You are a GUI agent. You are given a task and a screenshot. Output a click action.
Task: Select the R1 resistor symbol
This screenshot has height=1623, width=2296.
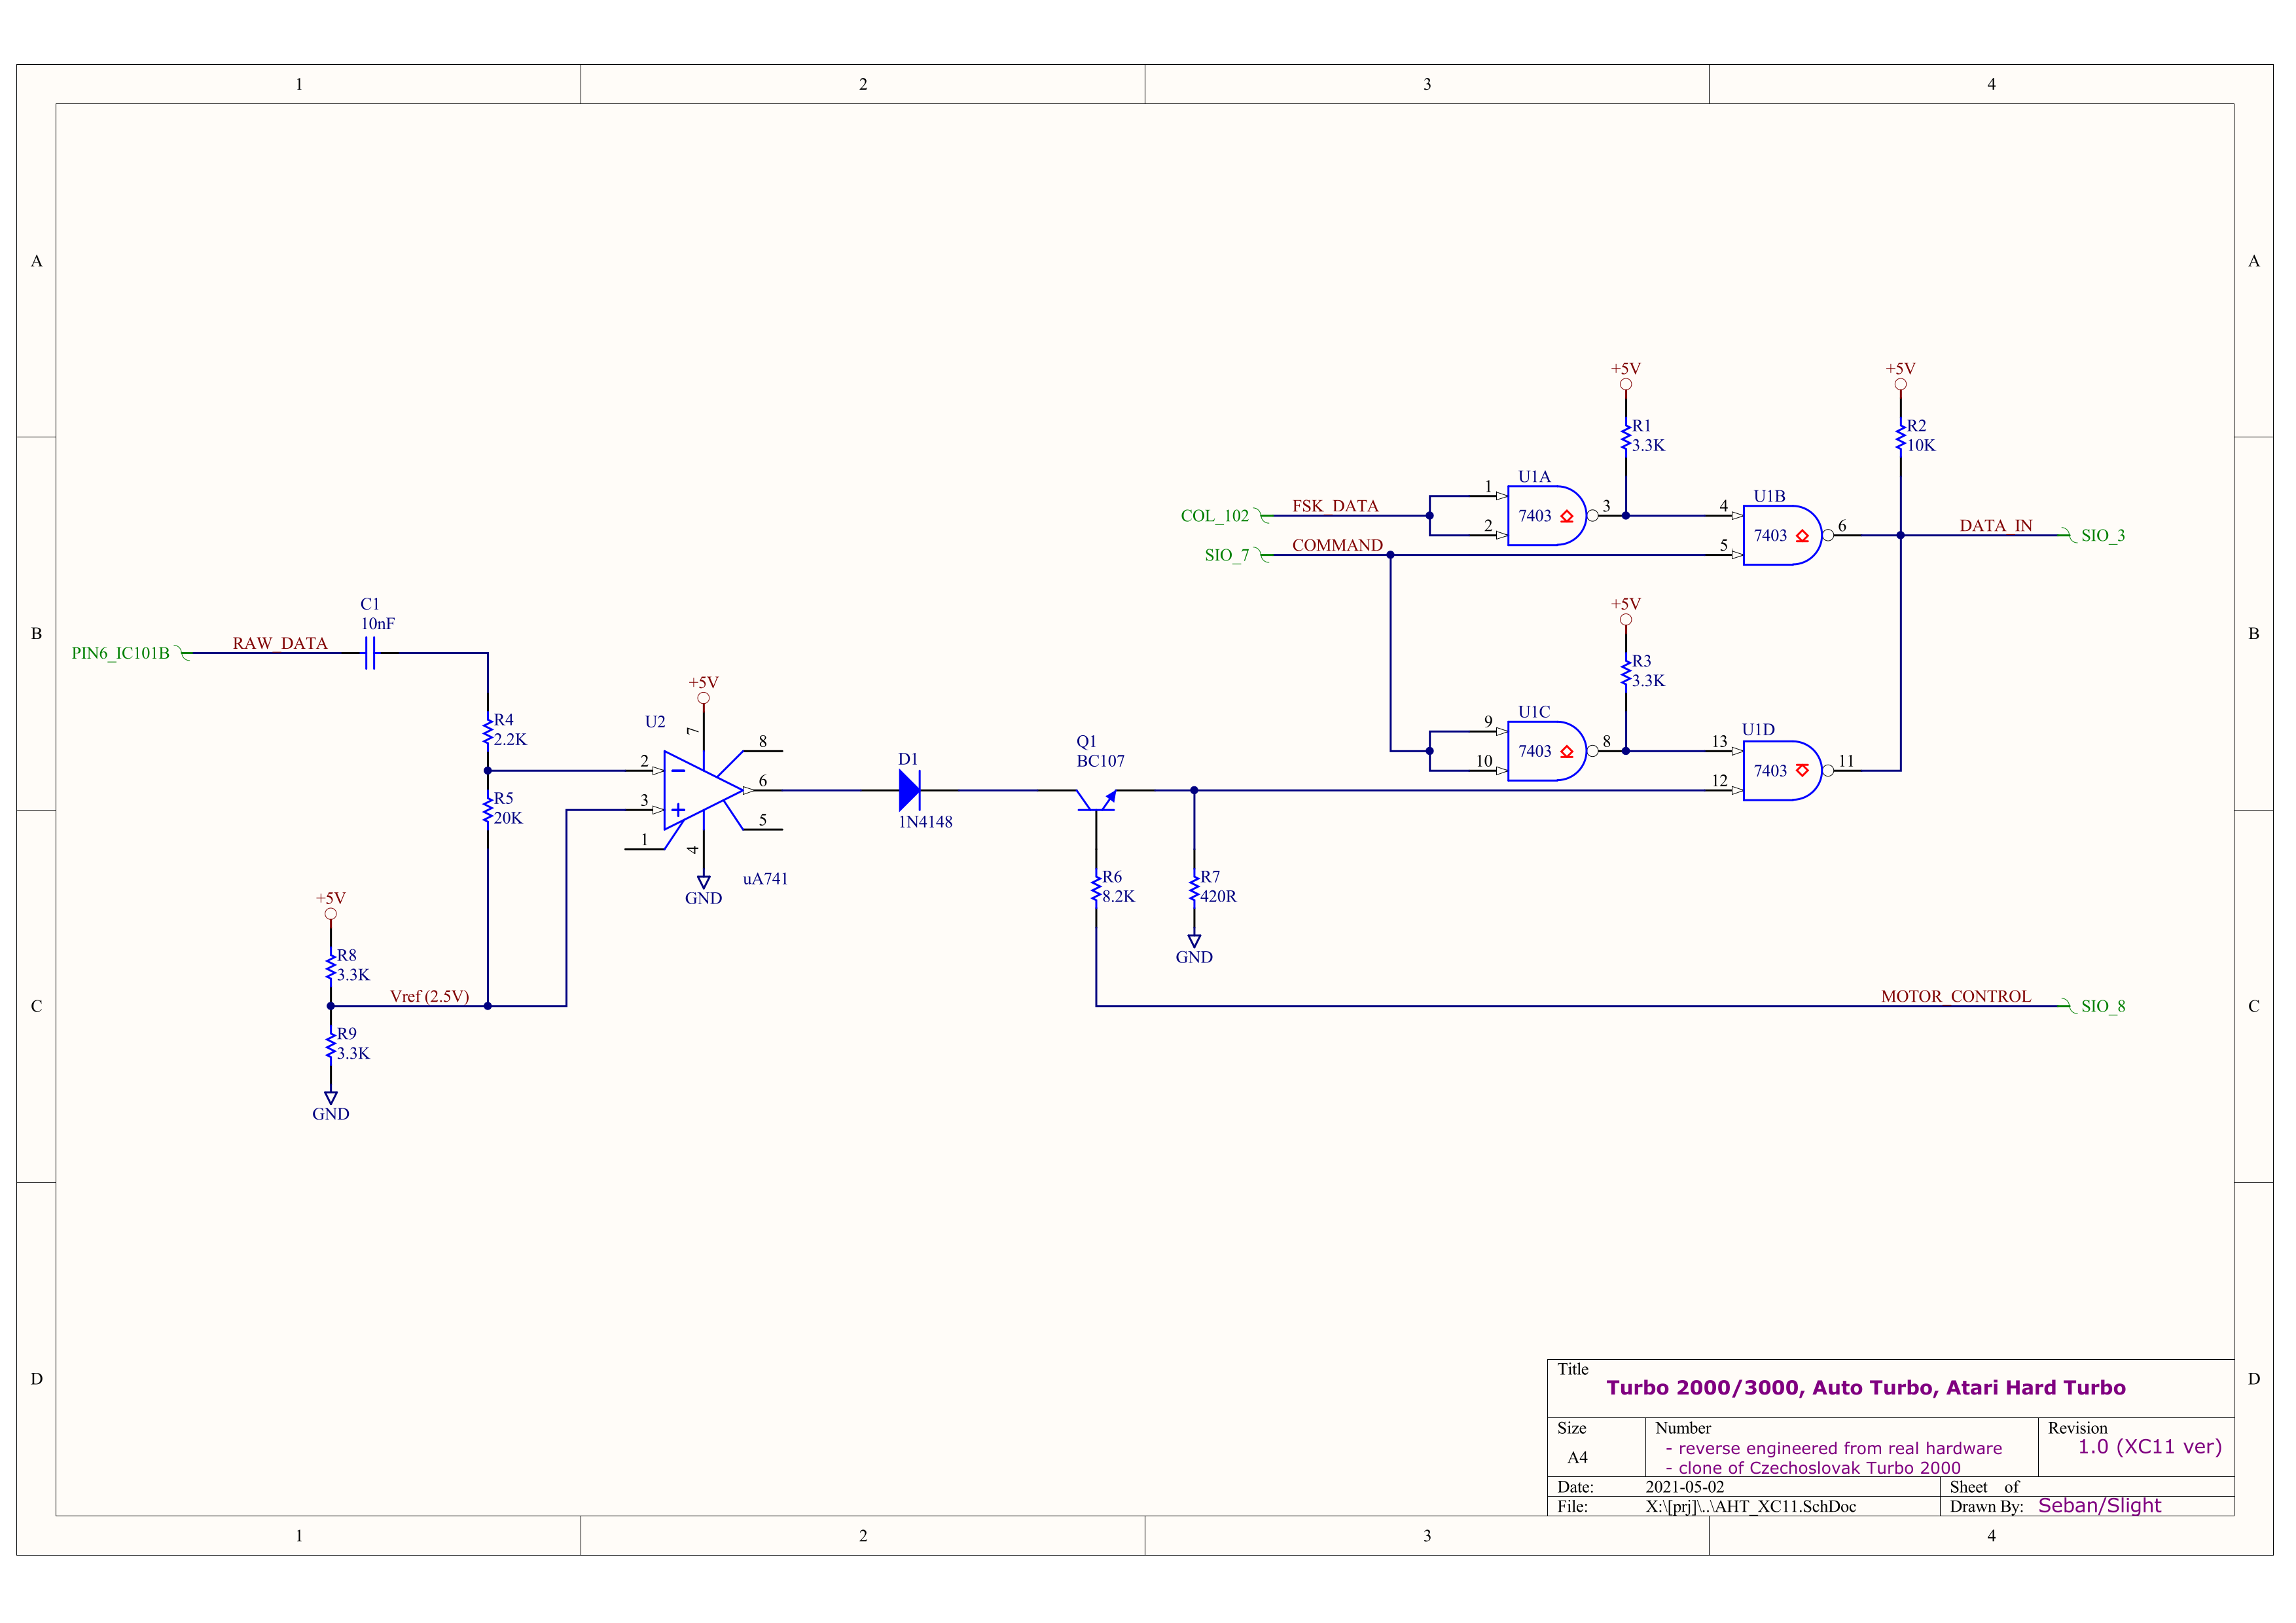tap(1626, 437)
